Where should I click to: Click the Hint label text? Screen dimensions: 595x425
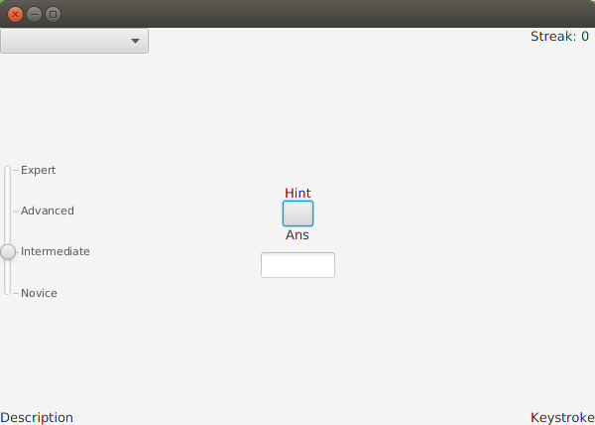click(x=297, y=193)
